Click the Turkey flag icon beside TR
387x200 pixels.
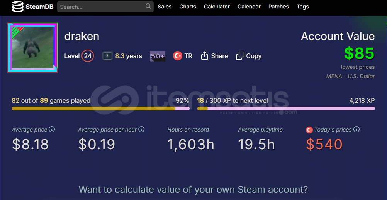point(178,56)
